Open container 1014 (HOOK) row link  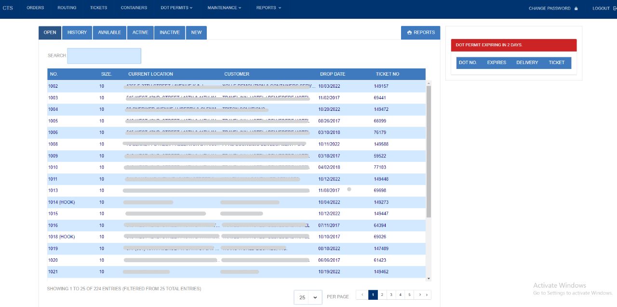61,202
